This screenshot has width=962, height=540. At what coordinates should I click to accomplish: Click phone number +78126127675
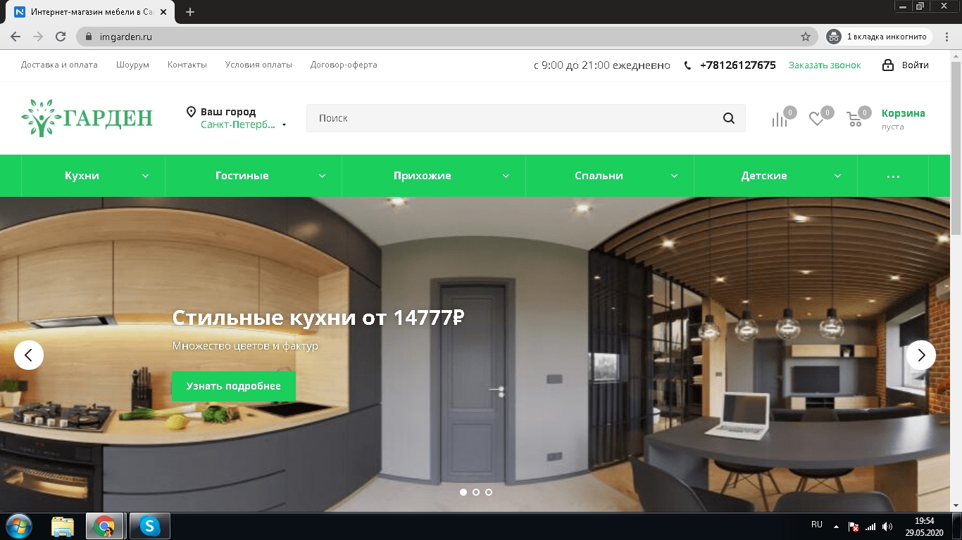point(737,65)
